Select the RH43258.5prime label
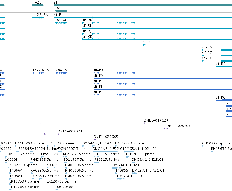 coord(44,160)
